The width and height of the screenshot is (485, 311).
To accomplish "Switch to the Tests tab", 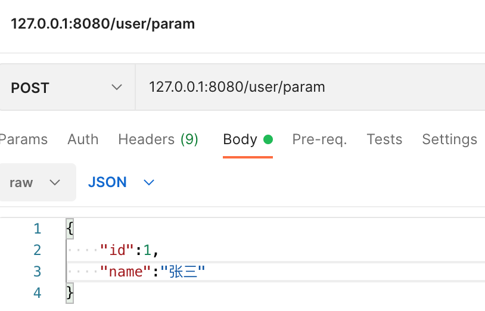I will [384, 139].
